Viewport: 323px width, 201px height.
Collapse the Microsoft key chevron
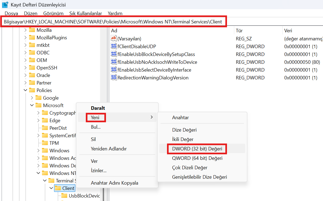(x=32, y=105)
